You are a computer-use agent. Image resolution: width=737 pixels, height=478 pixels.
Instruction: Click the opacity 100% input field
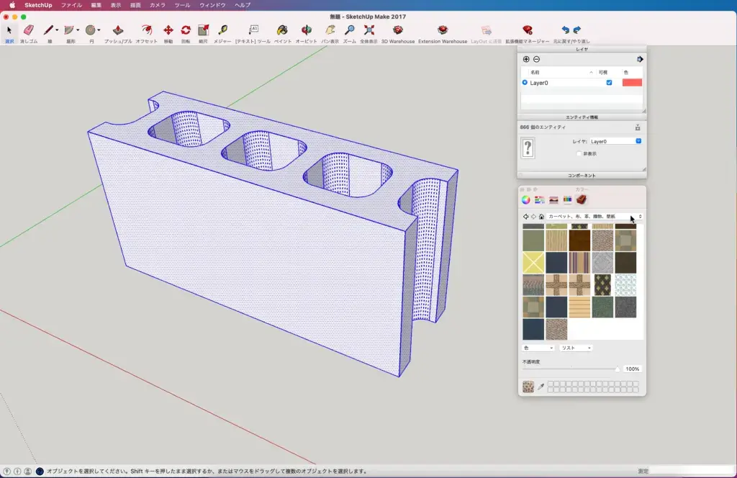[x=632, y=369]
